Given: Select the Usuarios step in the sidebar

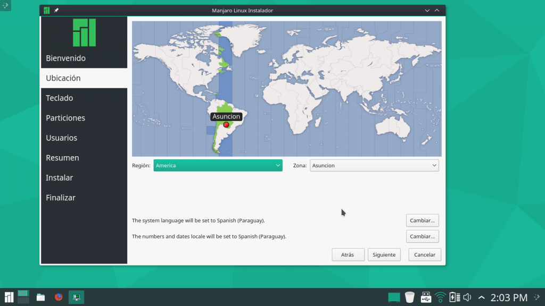Looking at the screenshot, I should [84, 138].
